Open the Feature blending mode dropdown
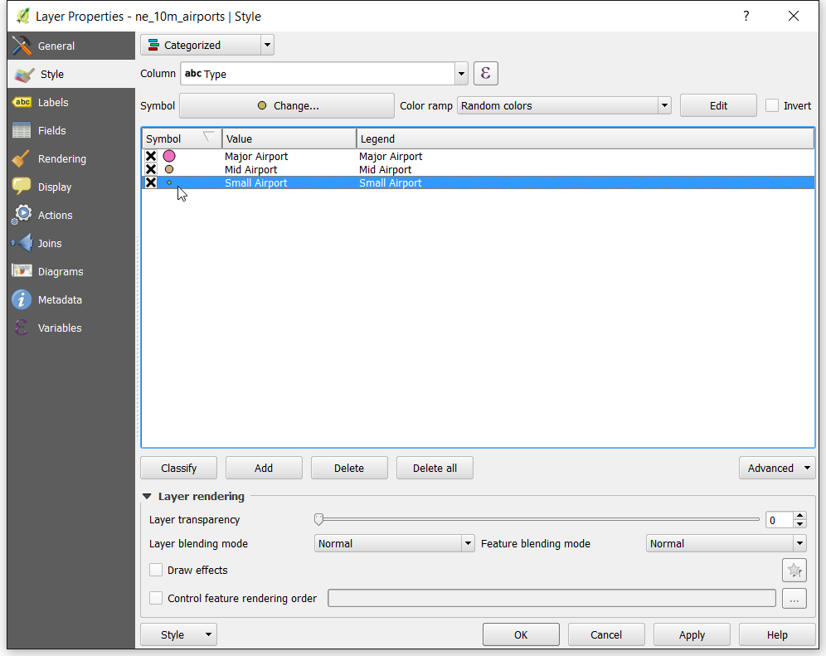Image resolution: width=826 pixels, height=656 pixels. click(x=726, y=543)
